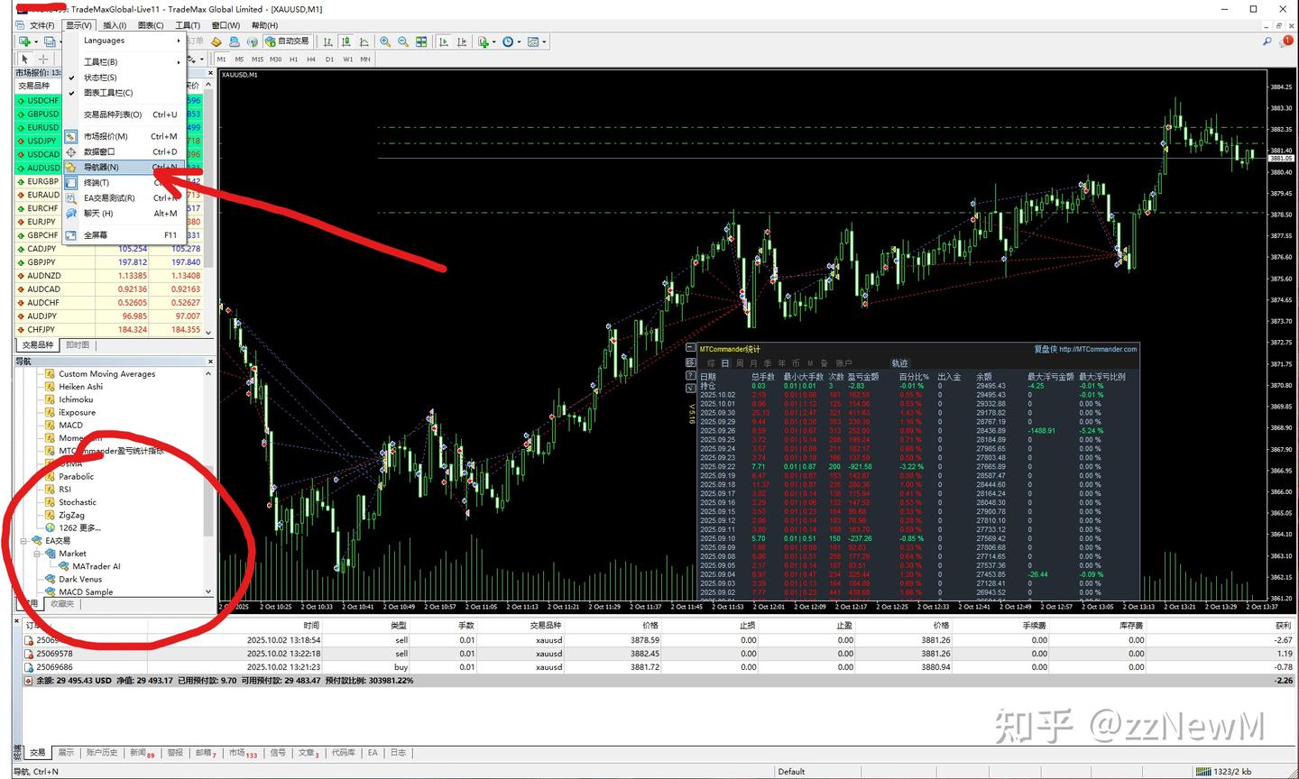This screenshot has height=779, width=1299.
Task: Close the 导航 navigator panel
Action: (209, 361)
